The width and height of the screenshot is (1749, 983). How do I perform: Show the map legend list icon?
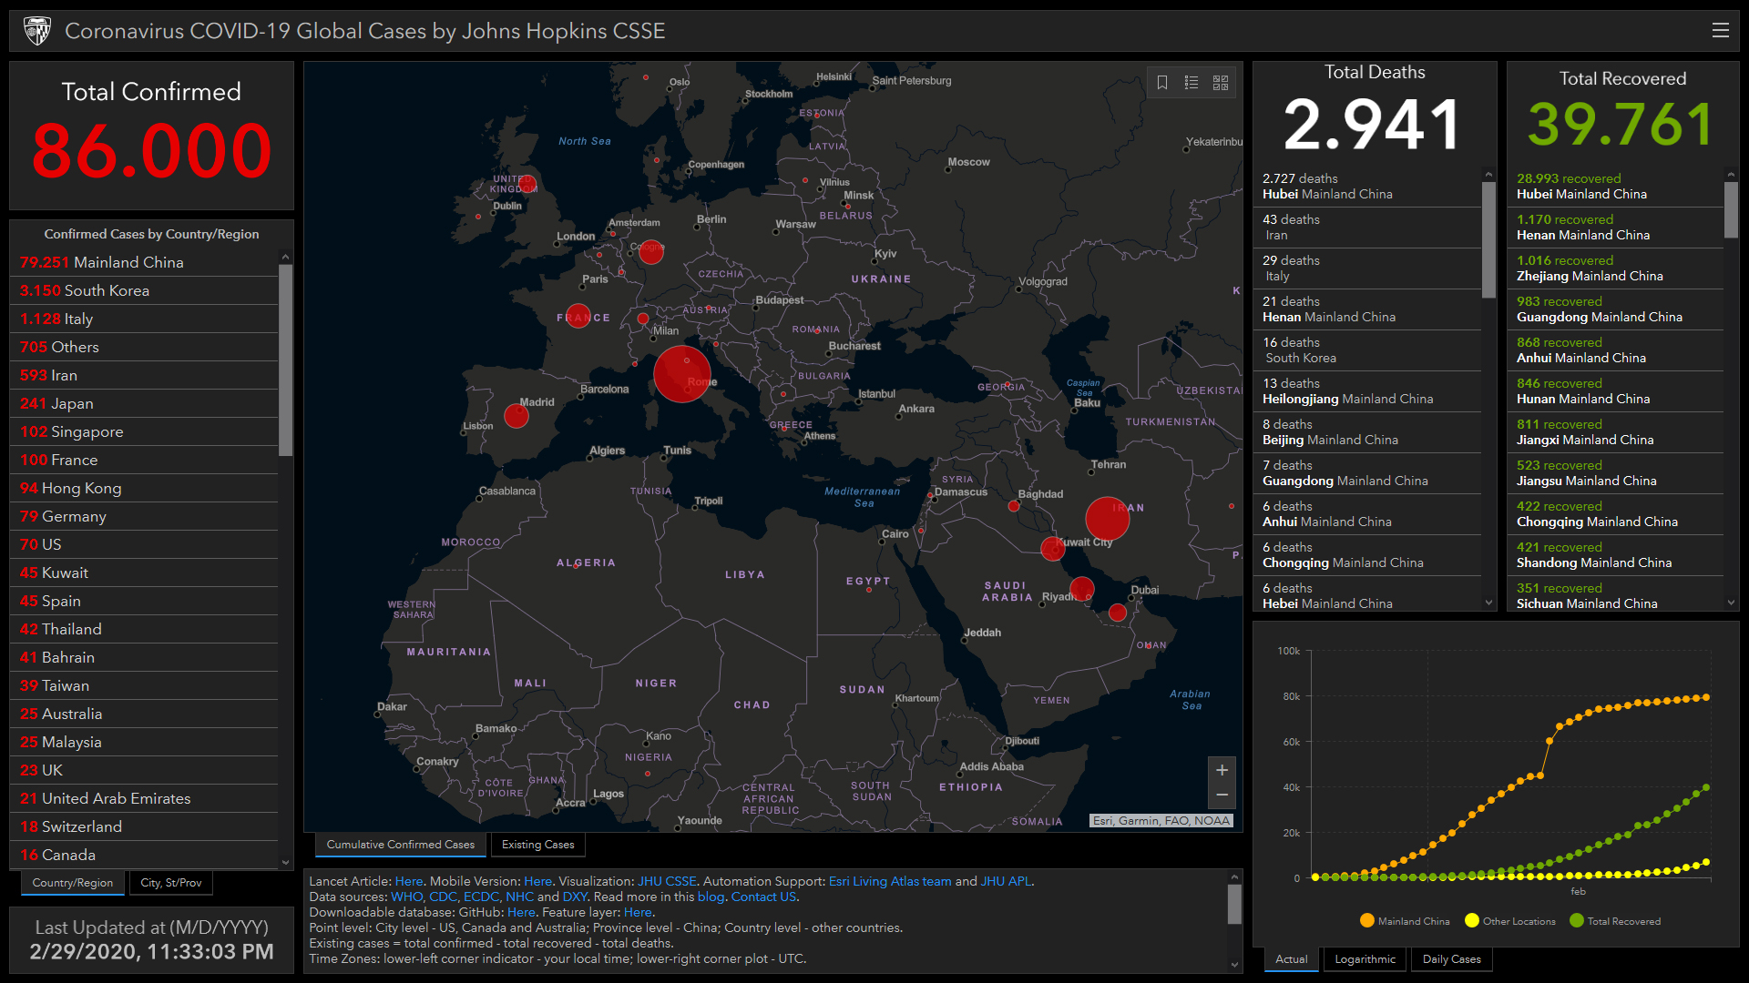[x=1192, y=83]
